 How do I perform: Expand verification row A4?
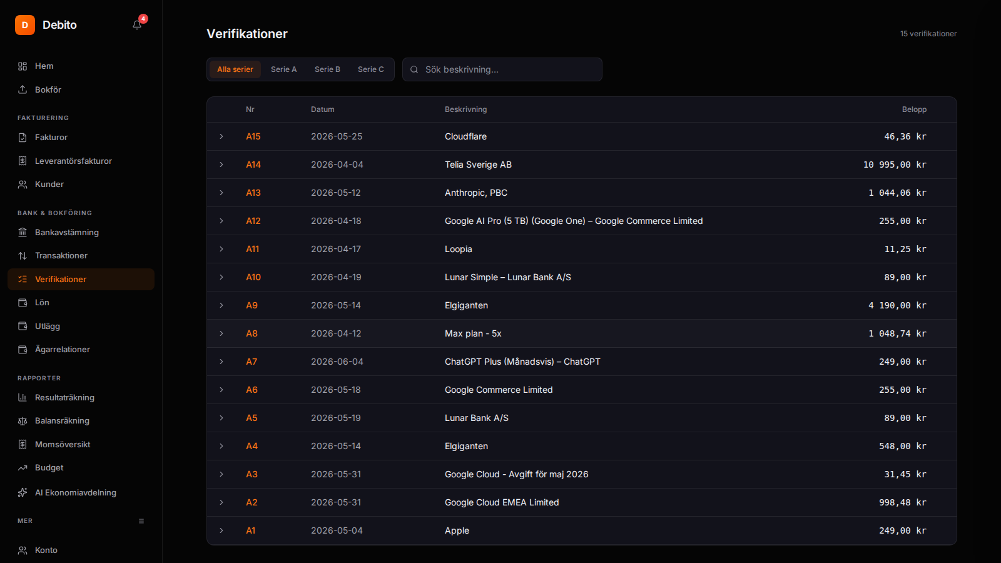(x=221, y=446)
